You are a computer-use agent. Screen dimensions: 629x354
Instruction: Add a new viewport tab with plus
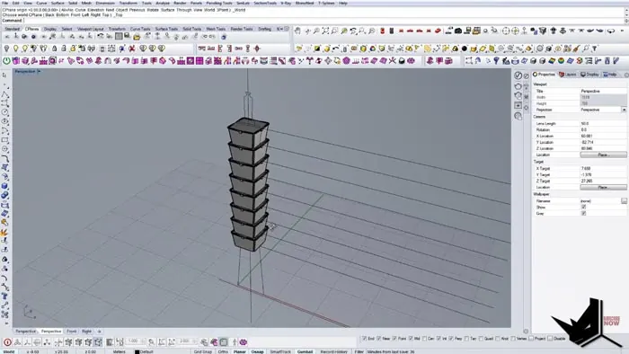99,332
